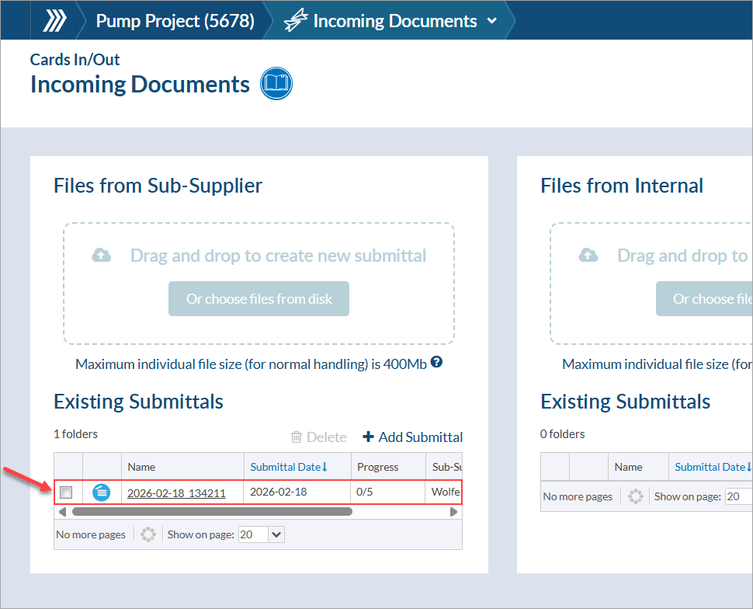Click the file size help question mark
753x609 pixels.
coord(436,362)
